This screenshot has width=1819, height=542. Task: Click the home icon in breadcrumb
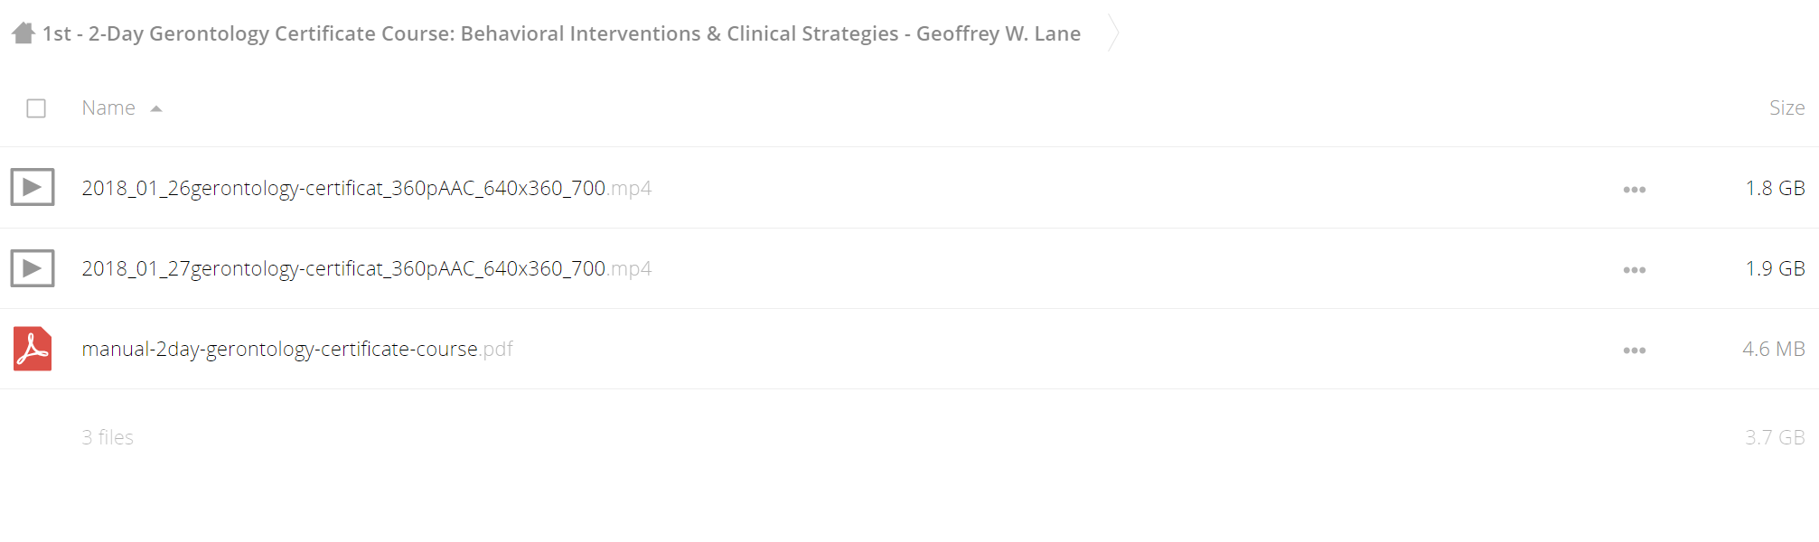pos(23,33)
